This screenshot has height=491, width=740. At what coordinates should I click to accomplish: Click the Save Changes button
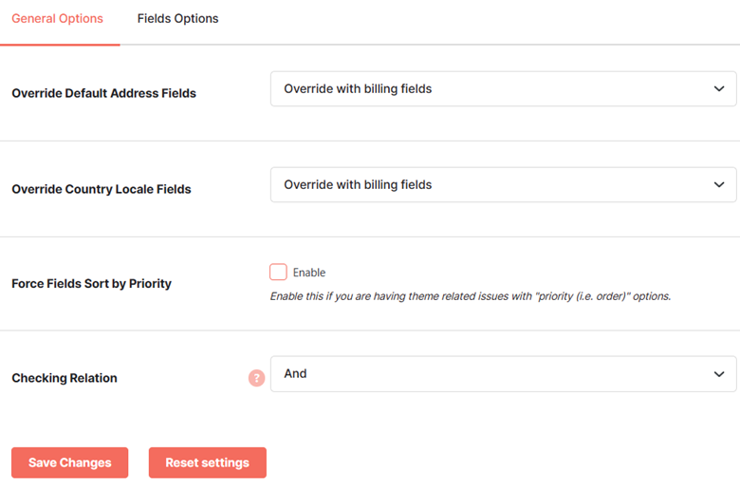[x=70, y=463]
